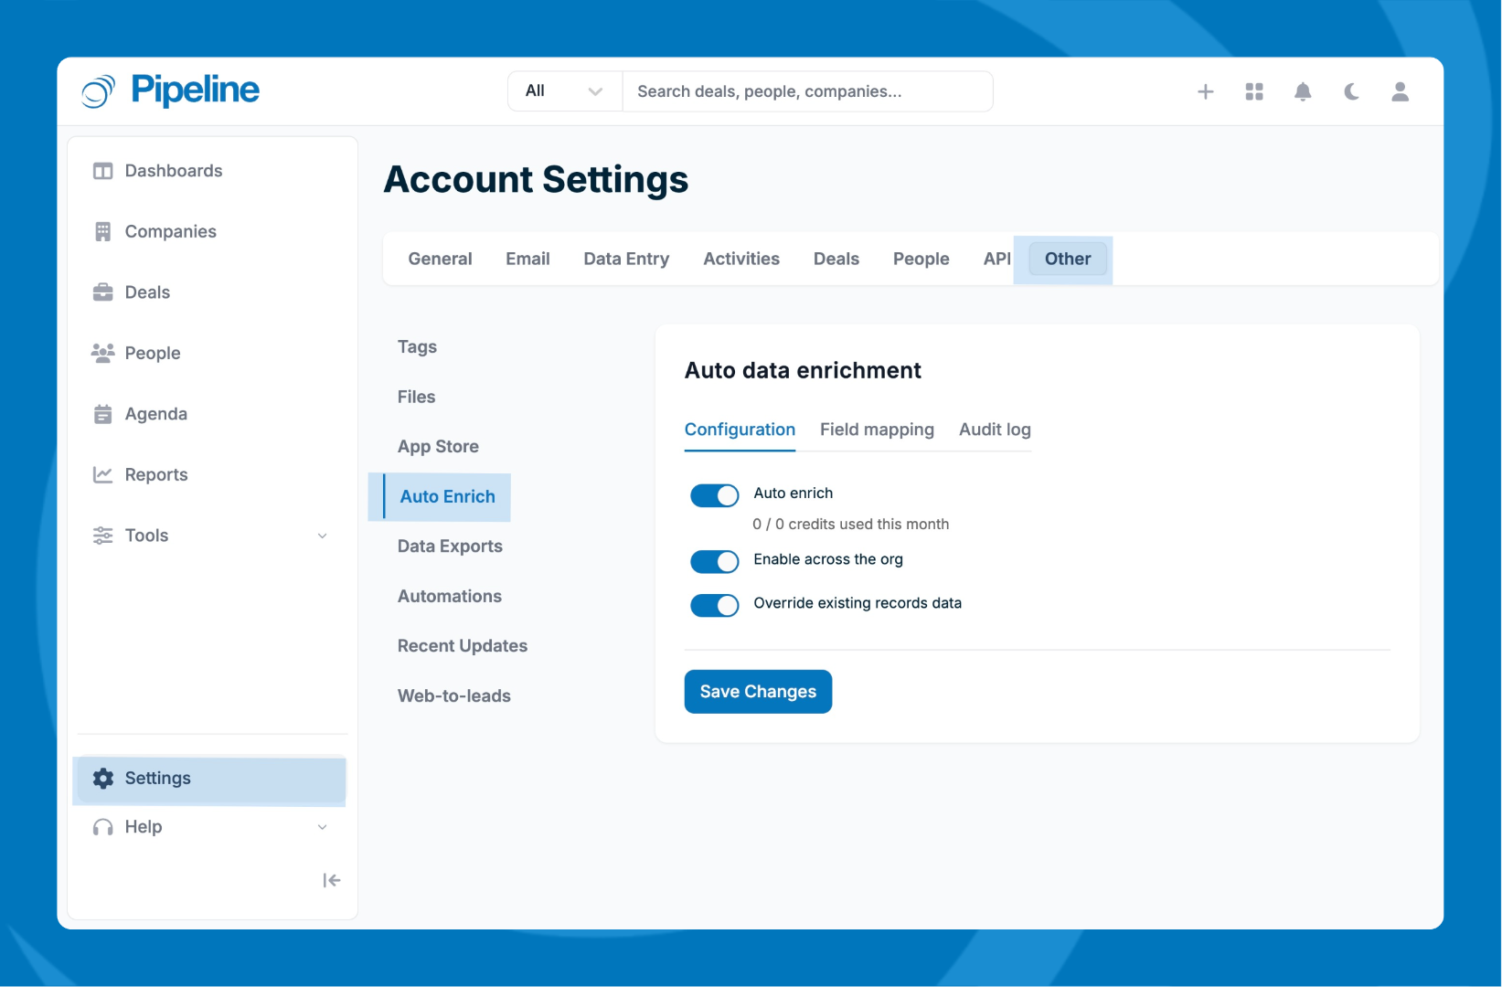The image size is (1502, 987).
Task: Expand the Tools menu chevron
Action: tap(322, 536)
